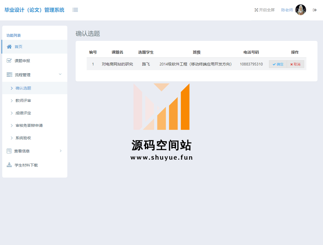Open 教师评审 submenu item
This screenshot has width=323, height=245.
(23, 101)
